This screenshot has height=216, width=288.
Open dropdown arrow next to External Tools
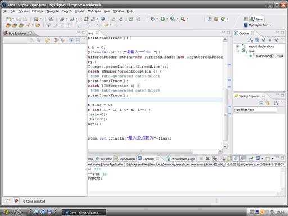click(187, 19)
